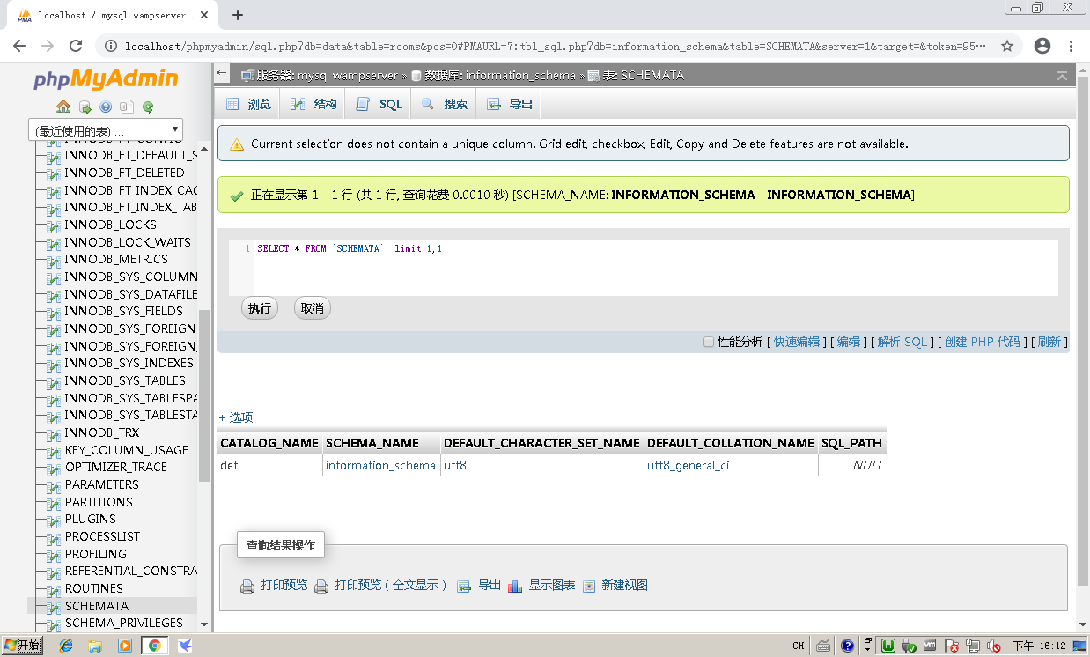Click the green reload navigation icon
Image resolution: width=1090 pixels, height=657 pixels.
(x=148, y=107)
